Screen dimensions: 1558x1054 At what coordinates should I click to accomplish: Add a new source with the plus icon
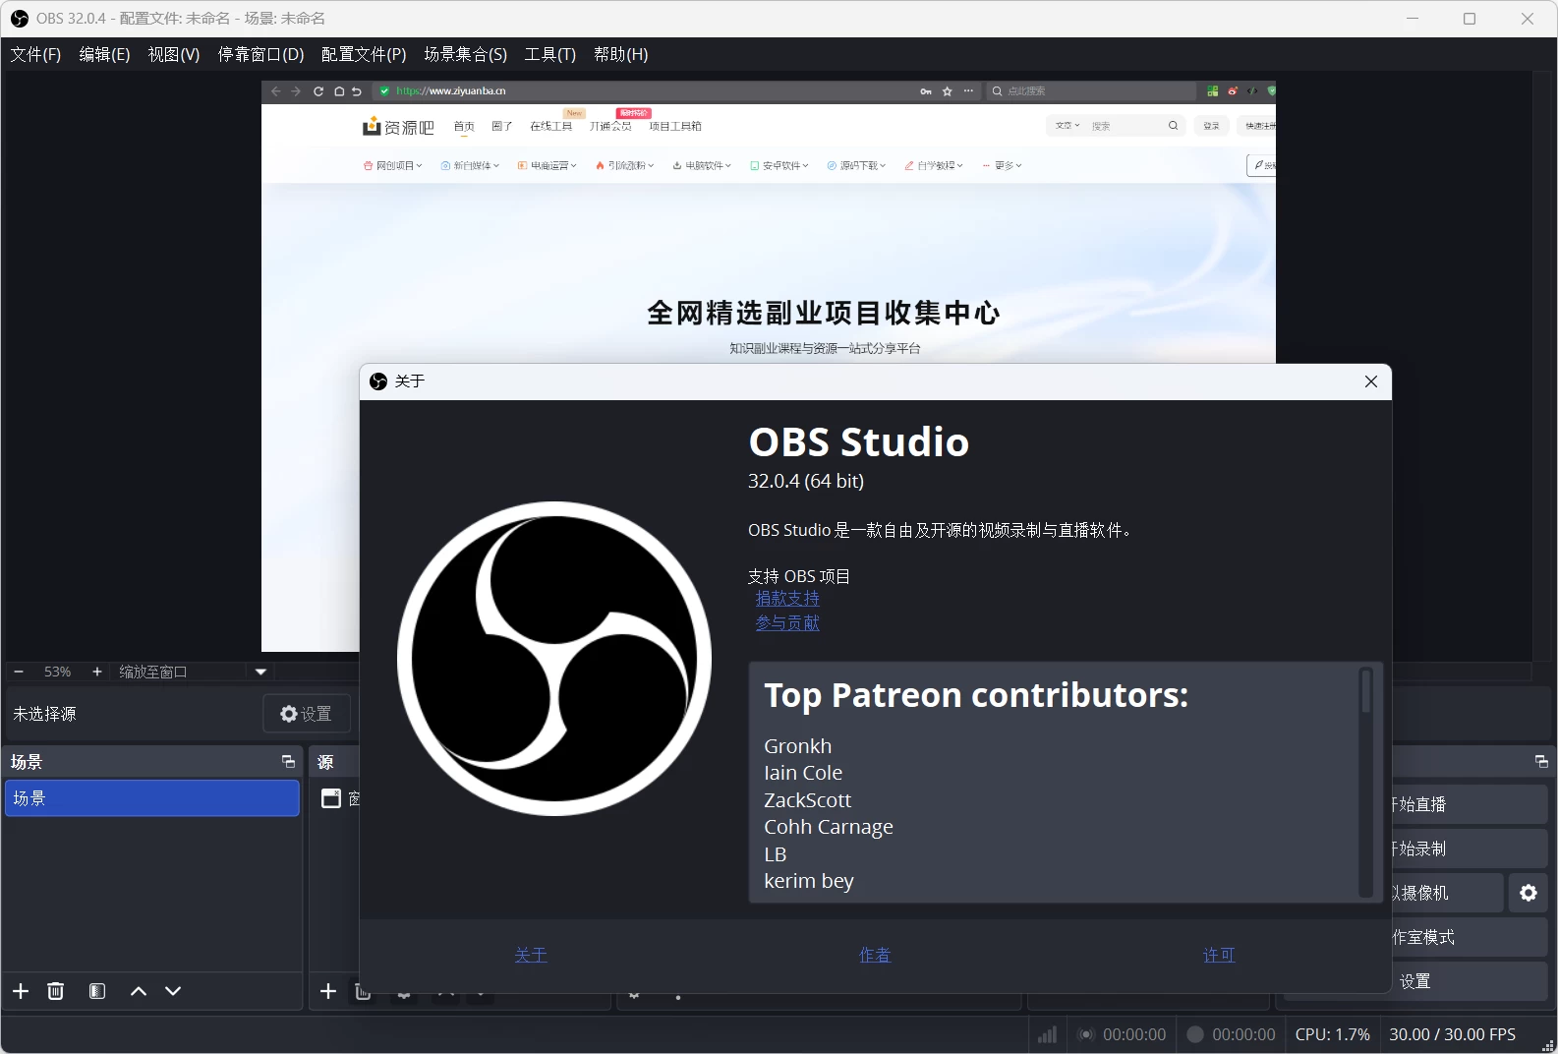pos(328,991)
